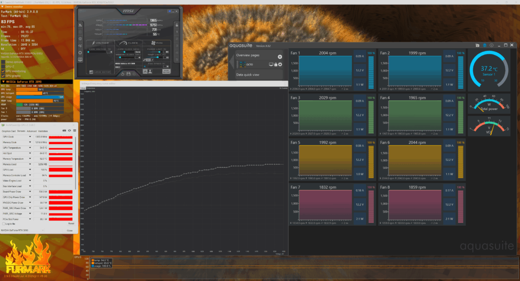Screen dimensions: 520x281
Task: Toggle Afterburner user-defined fan icon
Action: pyautogui.click(x=150, y=71)
